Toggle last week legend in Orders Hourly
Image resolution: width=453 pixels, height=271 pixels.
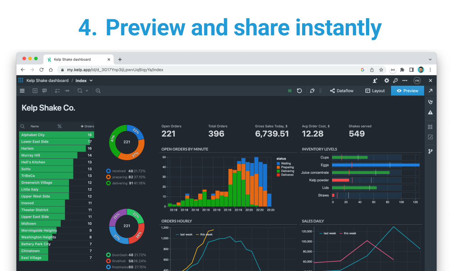tap(184, 234)
